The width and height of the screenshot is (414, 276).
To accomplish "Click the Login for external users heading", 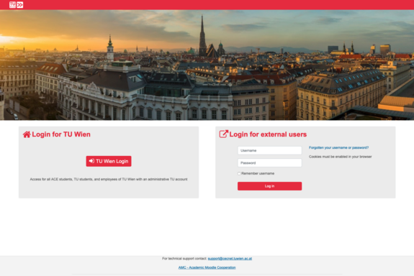I will pos(268,134).
